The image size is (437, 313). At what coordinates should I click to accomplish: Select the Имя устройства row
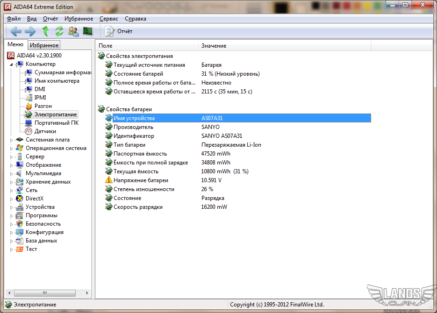238,118
